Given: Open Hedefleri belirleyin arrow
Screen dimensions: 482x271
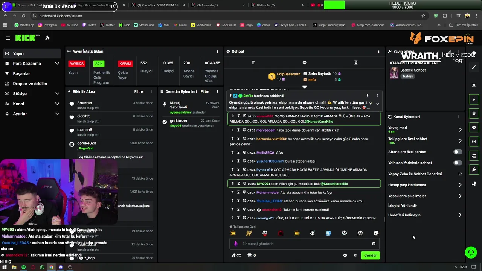Looking at the screenshot, I should point(460,215).
